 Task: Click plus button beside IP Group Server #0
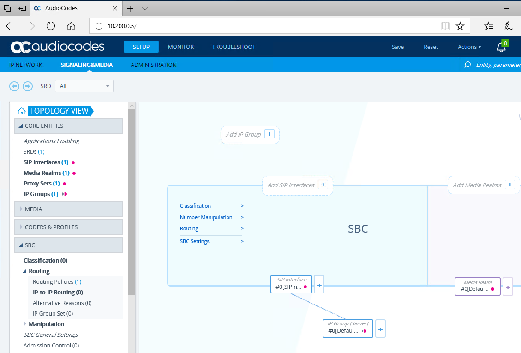click(380, 329)
